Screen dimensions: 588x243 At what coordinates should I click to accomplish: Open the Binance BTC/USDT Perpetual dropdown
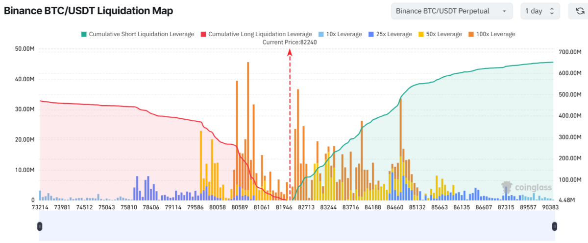pos(452,11)
